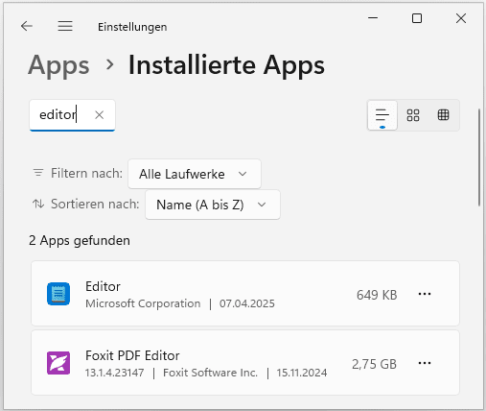Click the 649 KB size value
The image size is (486, 411).
click(x=377, y=295)
